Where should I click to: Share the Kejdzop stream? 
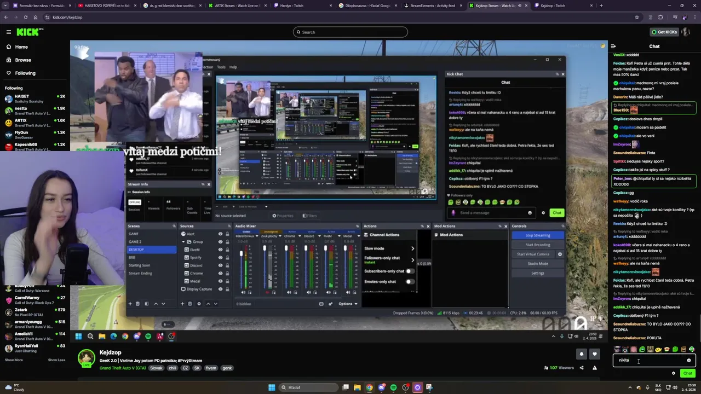(582, 368)
